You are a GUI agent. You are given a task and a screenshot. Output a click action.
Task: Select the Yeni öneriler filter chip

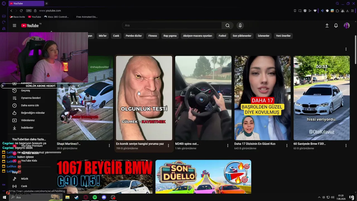(283, 36)
